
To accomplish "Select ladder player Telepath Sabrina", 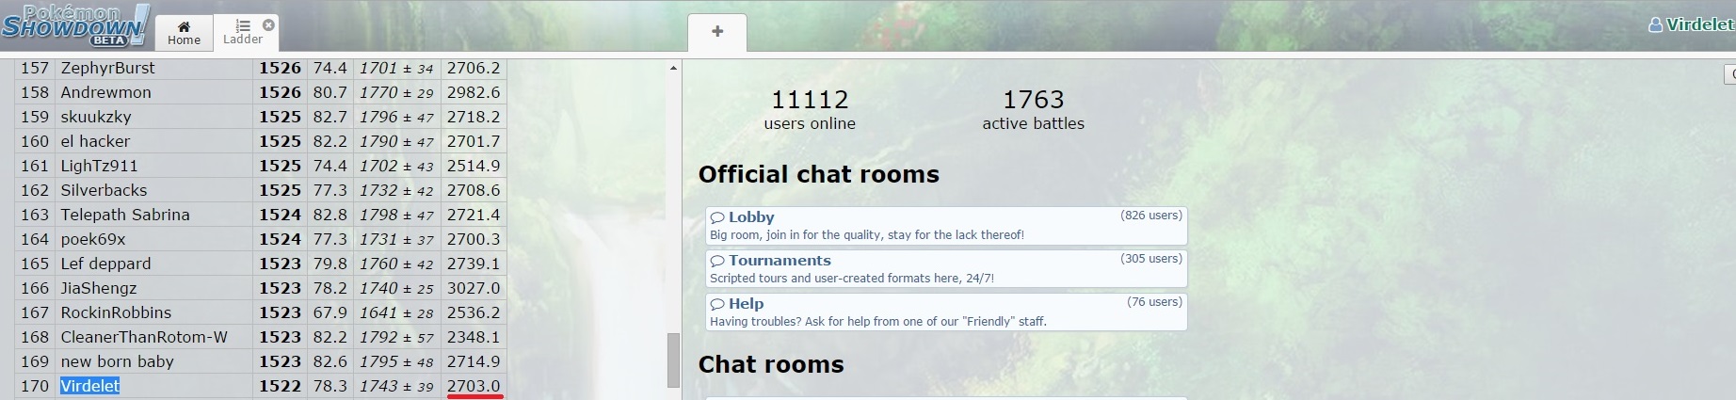I will click(x=125, y=215).
